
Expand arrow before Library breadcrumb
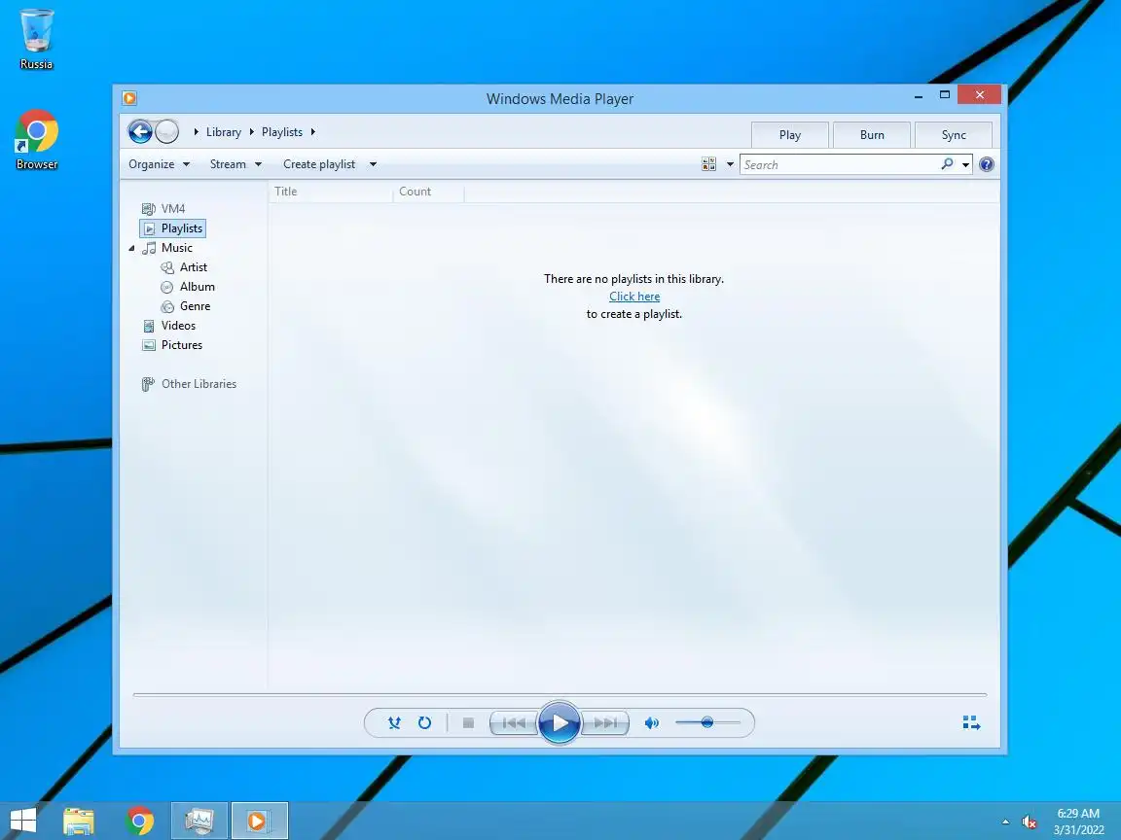point(196,132)
